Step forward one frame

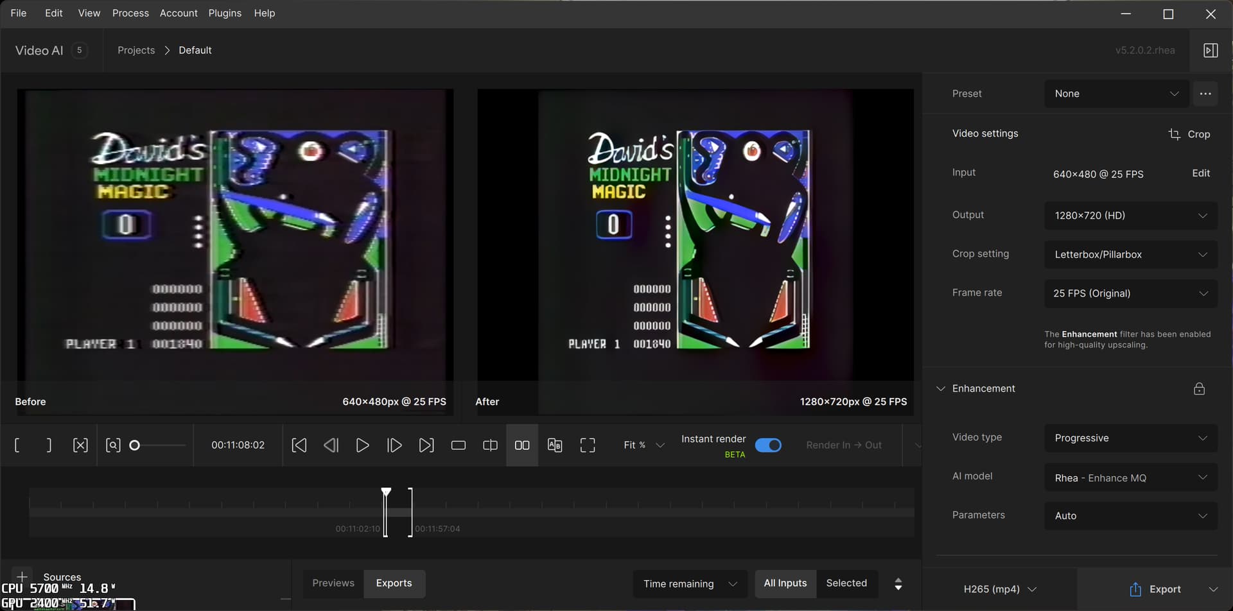pyautogui.click(x=394, y=444)
